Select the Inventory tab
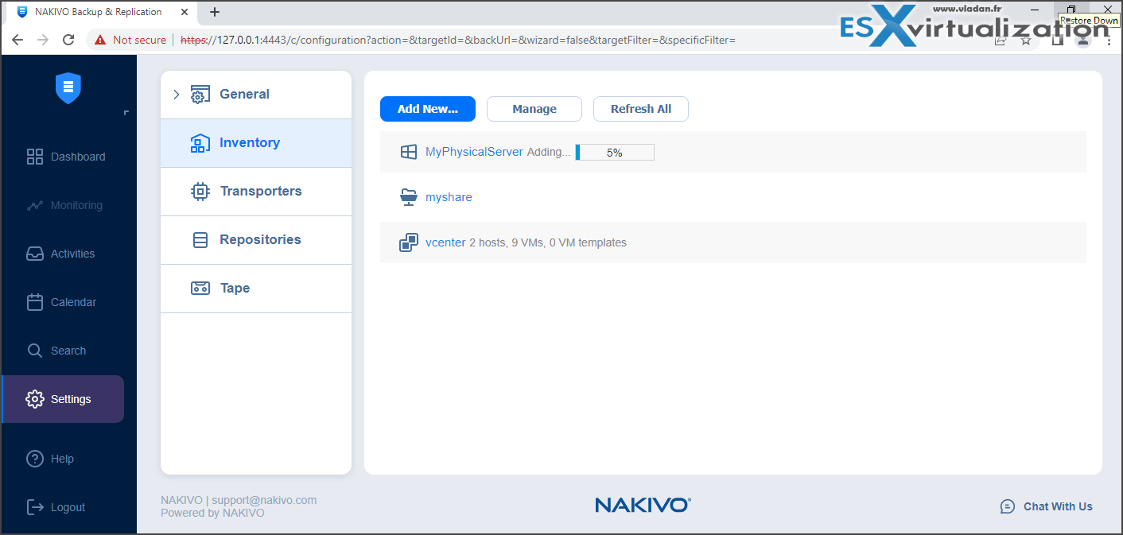The height and width of the screenshot is (535, 1123). [x=256, y=143]
